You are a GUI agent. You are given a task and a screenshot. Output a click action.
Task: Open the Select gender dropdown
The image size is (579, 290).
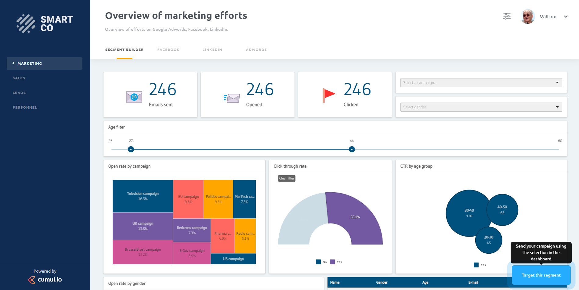coord(481,107)
